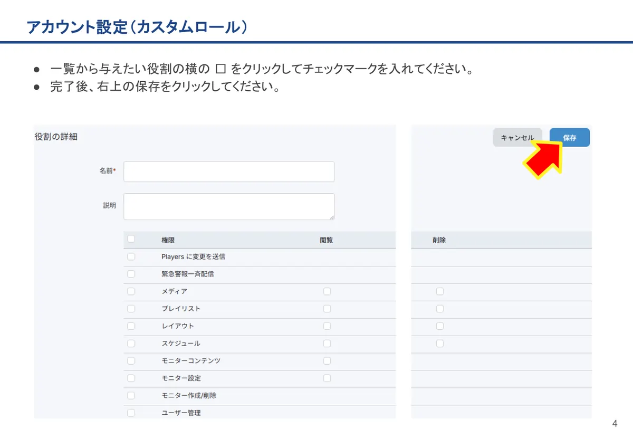
Task: Enable 閲覧 permission for レイアウト
Action: pyautogui.click(x=327, y=326)
